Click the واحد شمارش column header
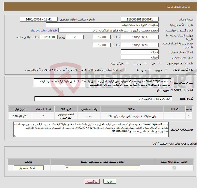Viewport: 197px width, 188px height. click(x=89, y=109)
